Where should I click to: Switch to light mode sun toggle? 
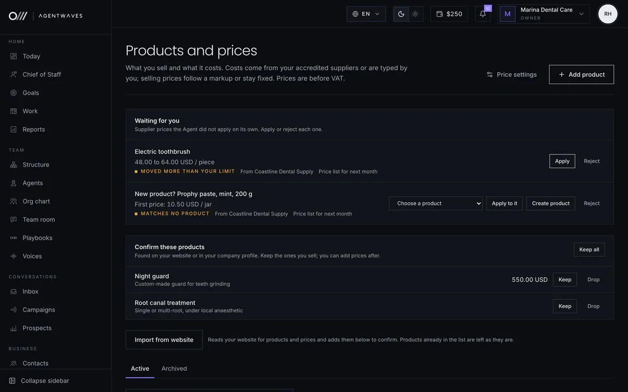(416, 14)
